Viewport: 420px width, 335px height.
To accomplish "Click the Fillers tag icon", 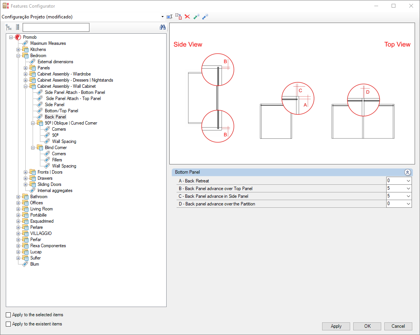I will [47, 159].
